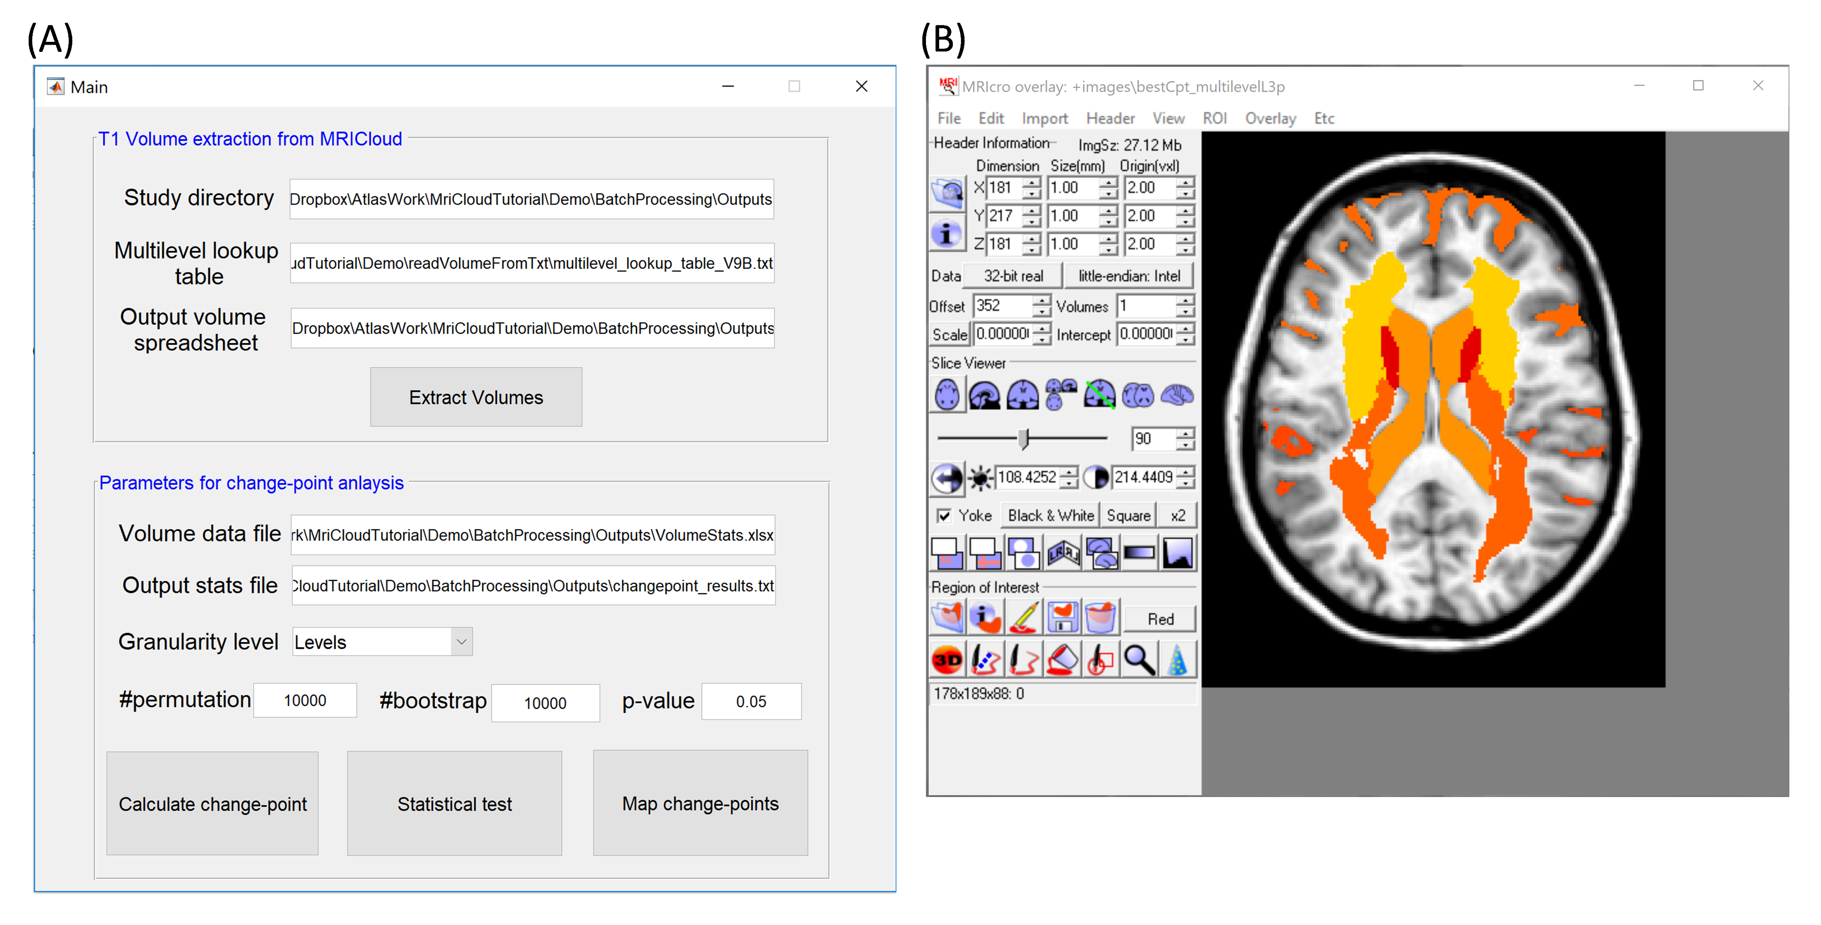Increase X dimension 181 stepper
Screen dimensions: 1821x925
1033,183
